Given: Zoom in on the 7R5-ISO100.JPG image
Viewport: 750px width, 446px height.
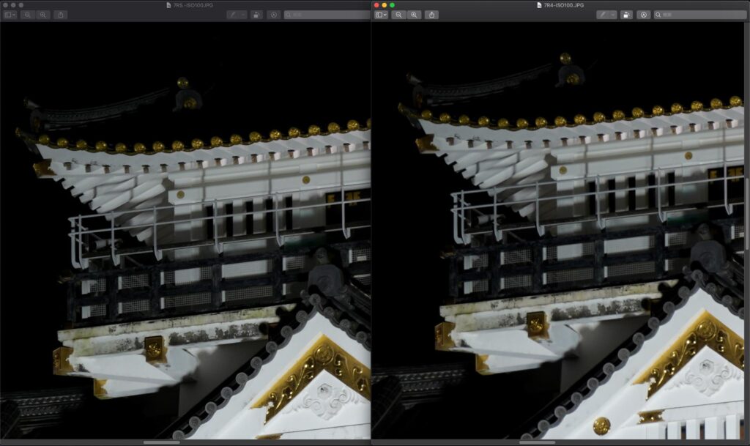Looking at the screenshot, I should pyautogui.click(x=43, y=15).
